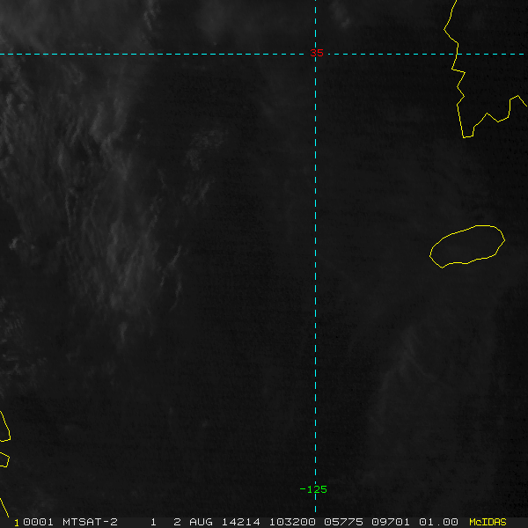
Task: Click the dashed cyan vertical longitude line midway
Action: 315,269
